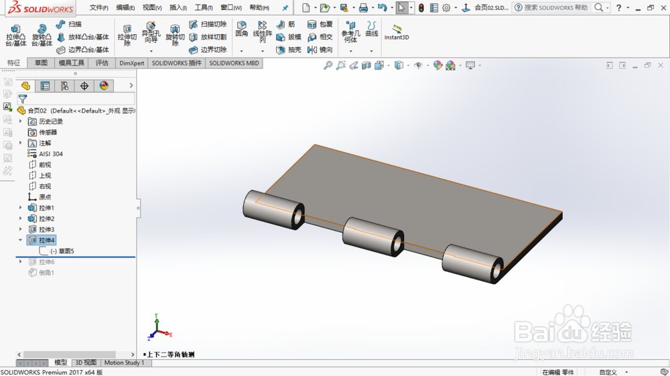Open the DisplayManager tab icon
The width and height of the screenshot is (670, 376).
pos(104,86)
